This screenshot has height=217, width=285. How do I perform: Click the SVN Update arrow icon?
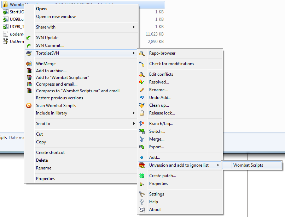point(29,38)
